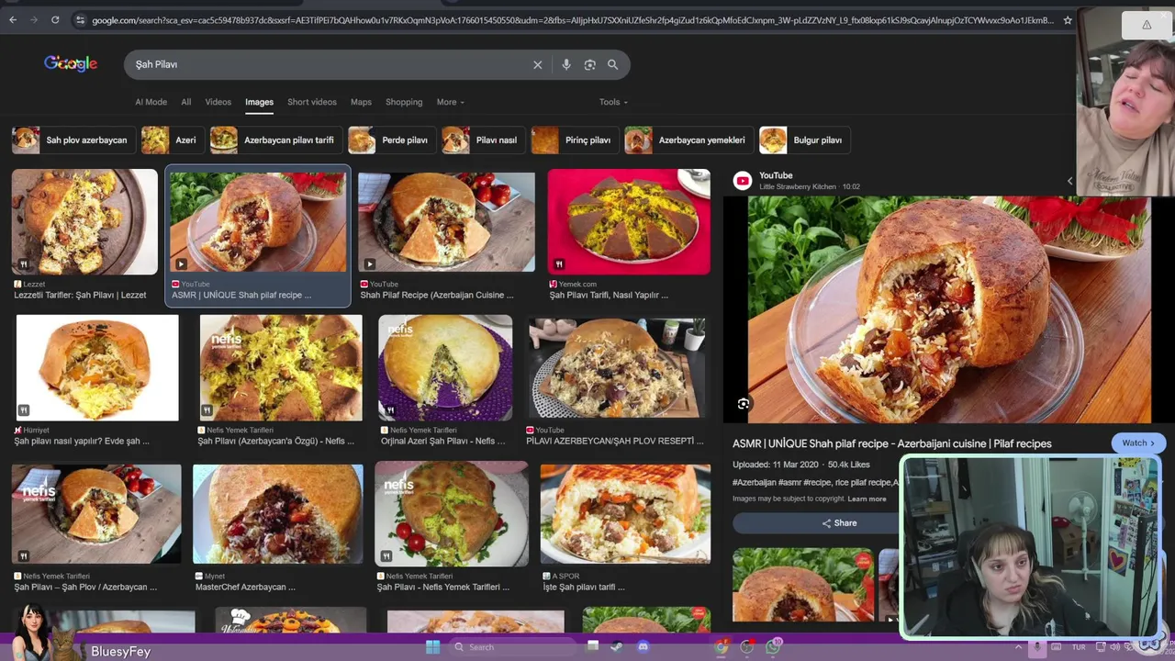
Task: Open Şah Pilavı - Nefis Yemek Tarifleri thumbnail
Action: click(x=452, y=514)
